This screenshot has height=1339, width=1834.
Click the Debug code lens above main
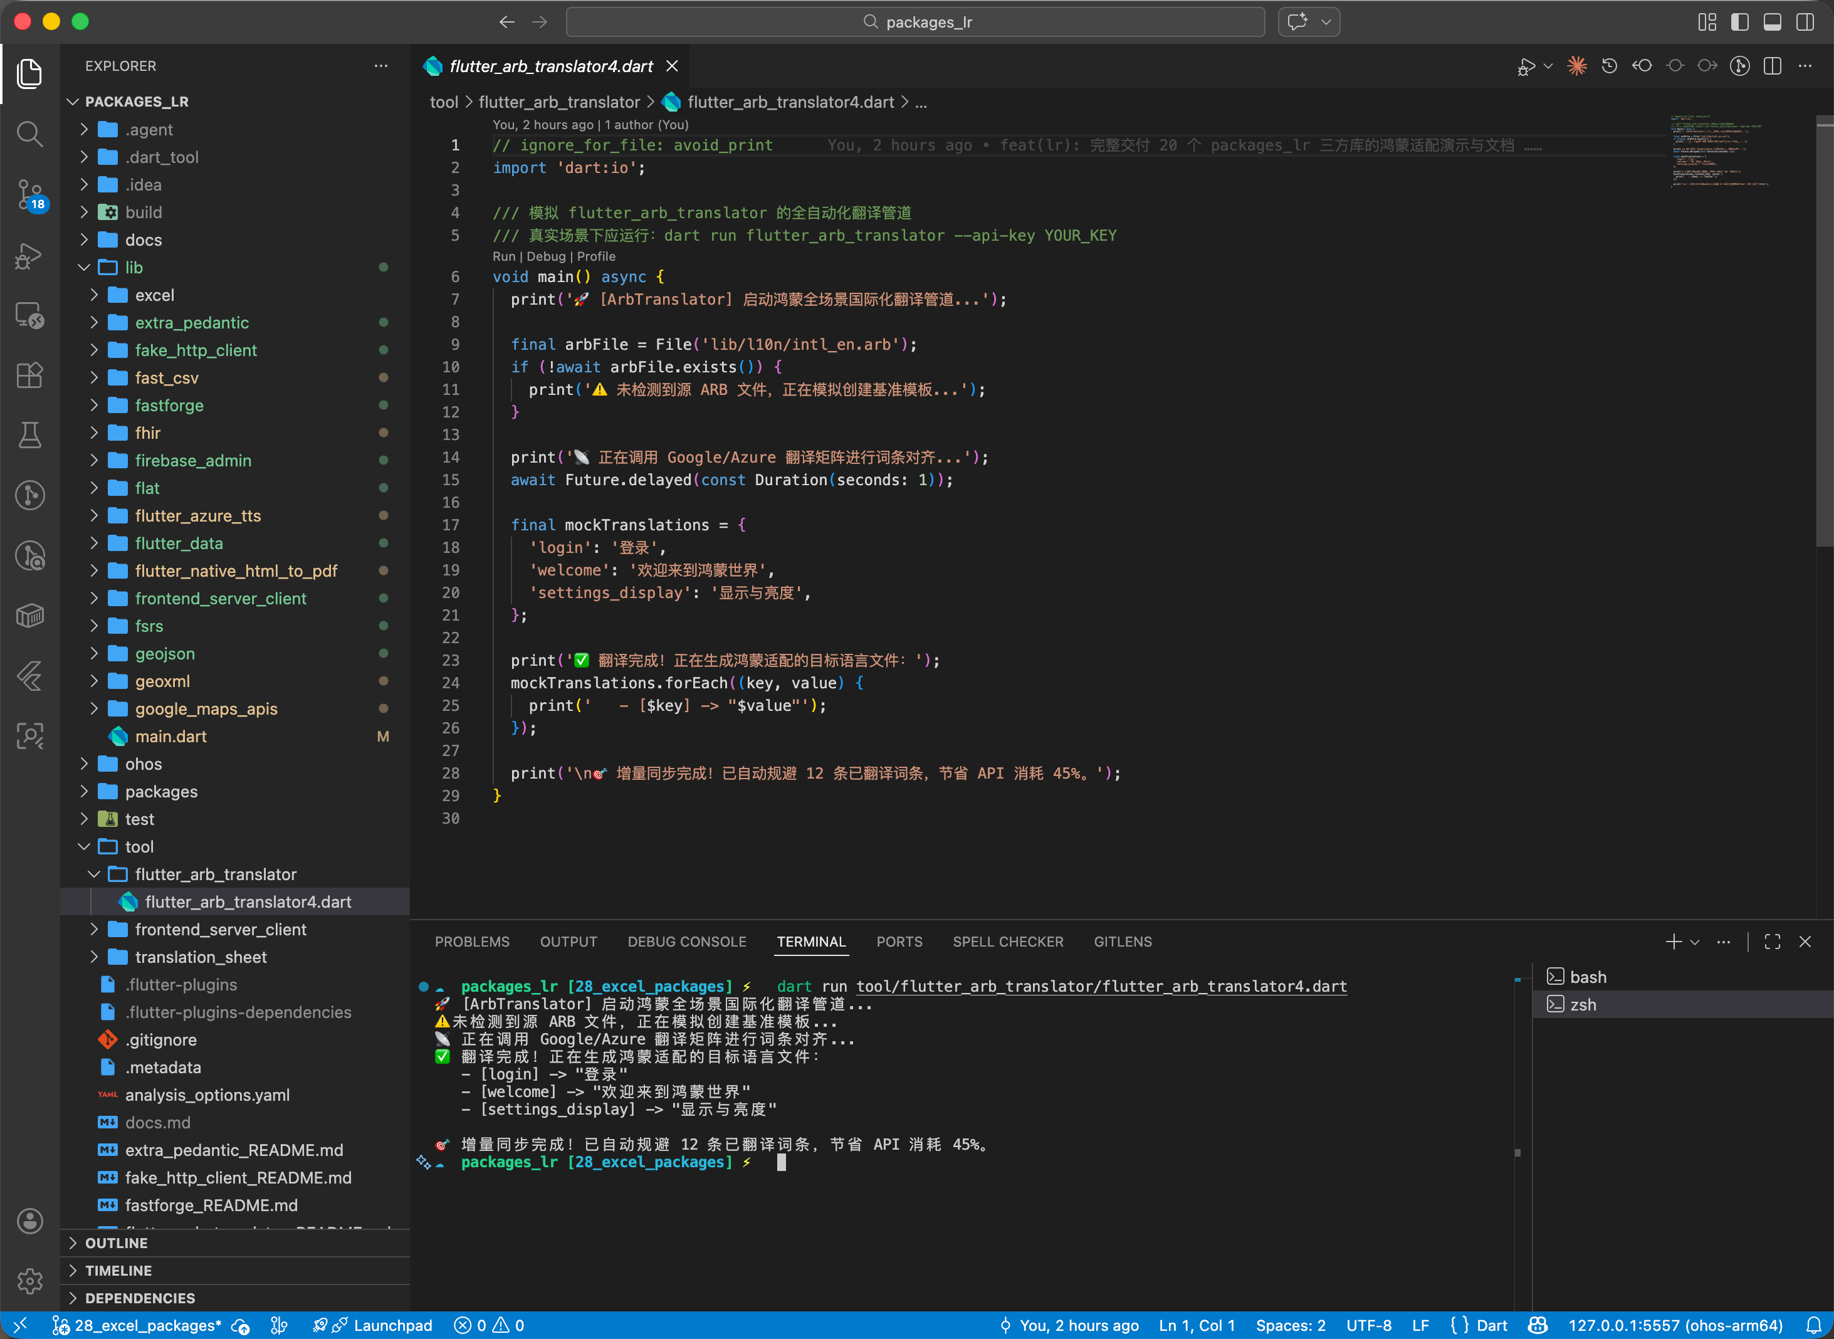pos(545,256)
